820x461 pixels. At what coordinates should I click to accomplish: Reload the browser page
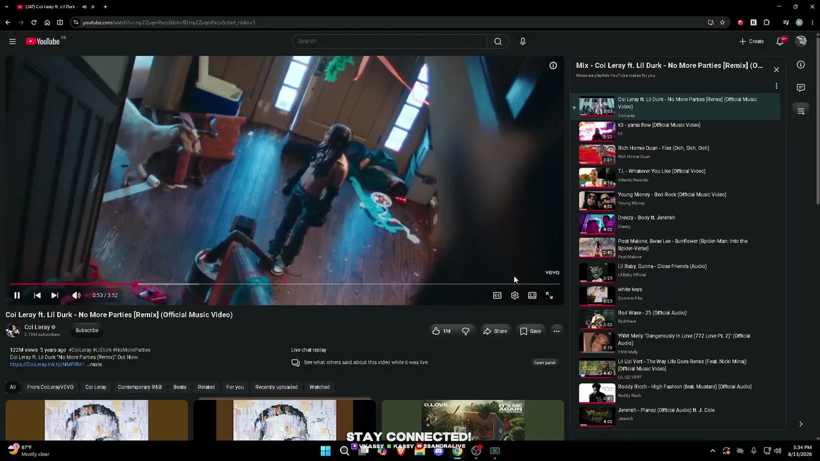tap(34, 22)
